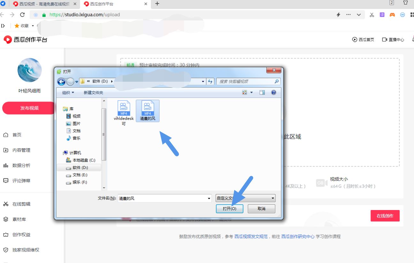Open 素材库 in the left sidebar
414x263 pixels.
[15, 219]
